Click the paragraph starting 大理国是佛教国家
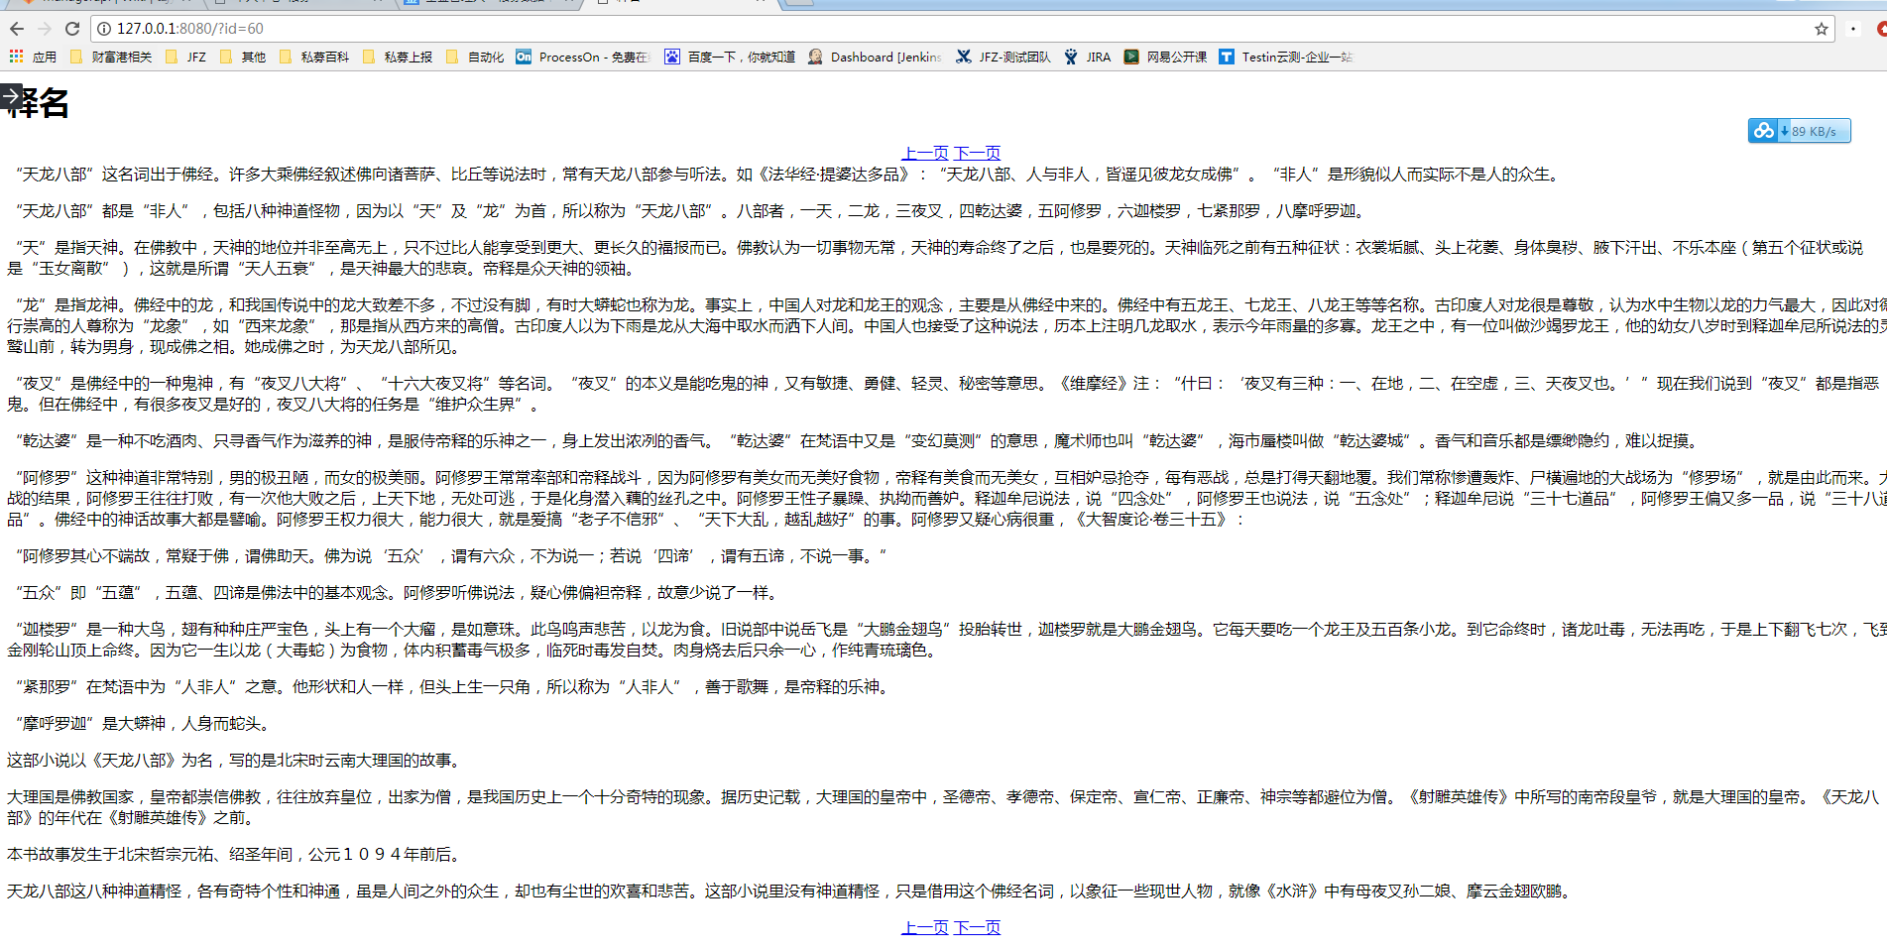This screenshot has width=1887, height=952. 943,807
